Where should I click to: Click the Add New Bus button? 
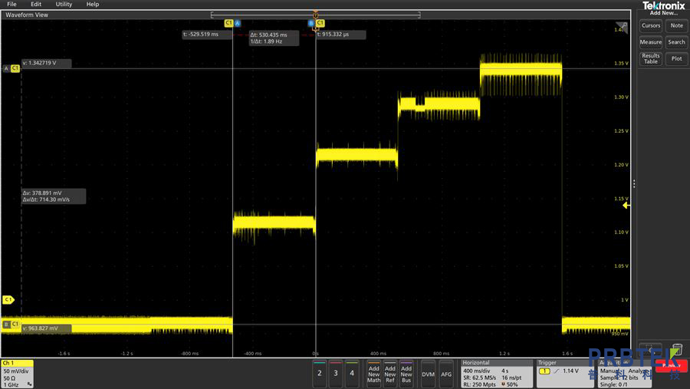(406, 374)
